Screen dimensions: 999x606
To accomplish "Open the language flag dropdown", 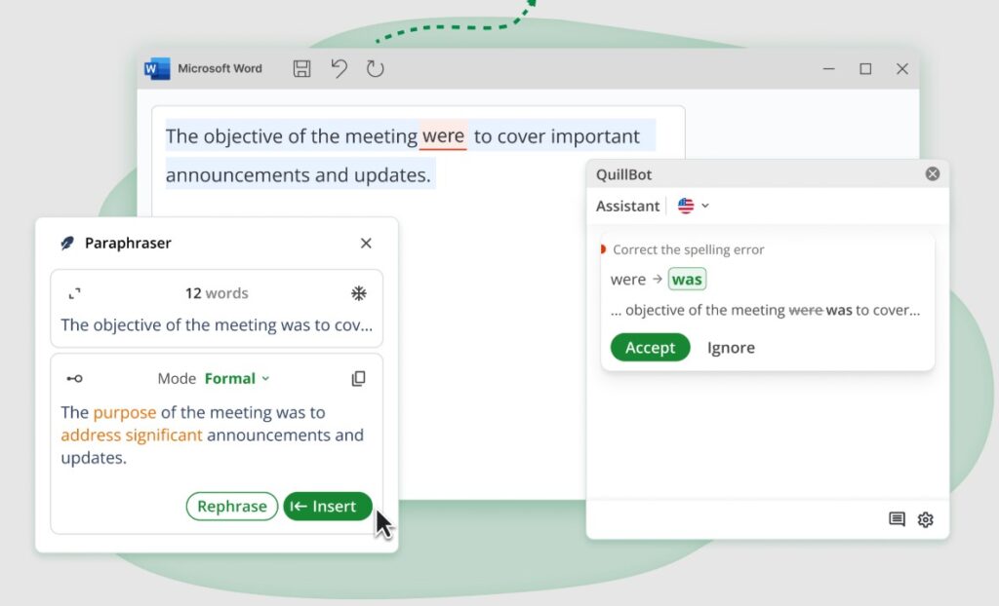I will 694,206.
